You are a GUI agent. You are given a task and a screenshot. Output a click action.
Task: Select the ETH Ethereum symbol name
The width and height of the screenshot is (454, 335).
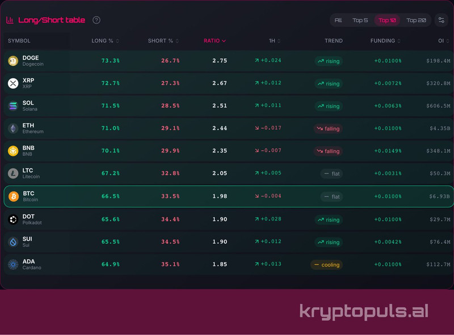pyautogui.click(x=33, y=128)
